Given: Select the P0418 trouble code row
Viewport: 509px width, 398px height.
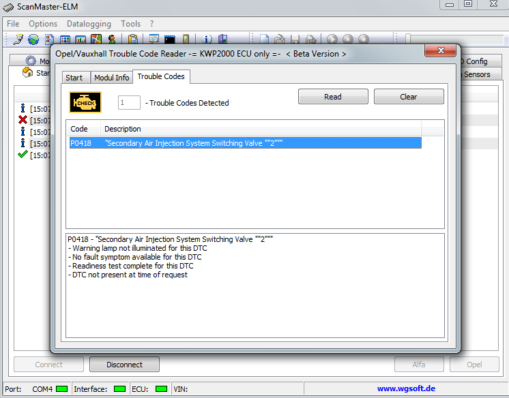Looking at the screenshot, I should coord(246,143).
